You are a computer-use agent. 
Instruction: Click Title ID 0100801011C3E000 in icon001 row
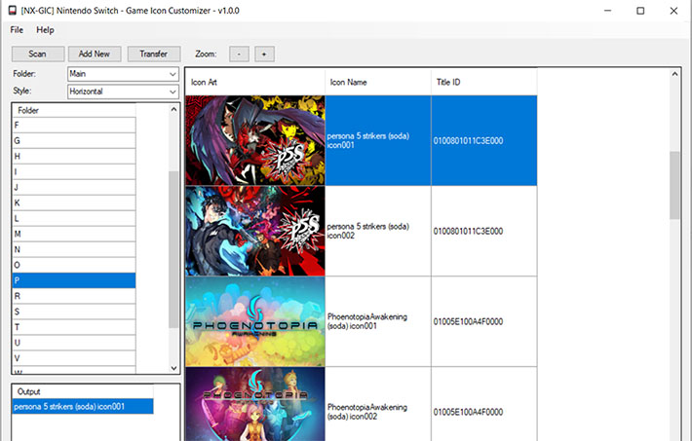(468, 141)
